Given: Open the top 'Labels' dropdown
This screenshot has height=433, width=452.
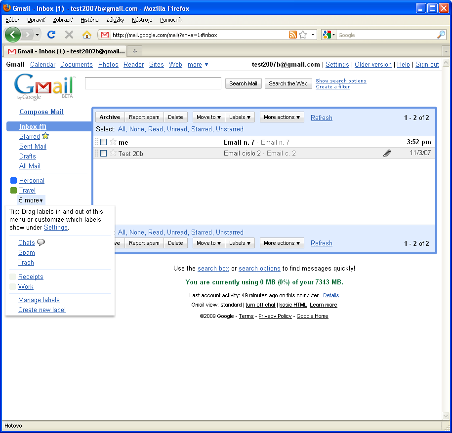Looking at the screenshot, I should pos(240,117).
